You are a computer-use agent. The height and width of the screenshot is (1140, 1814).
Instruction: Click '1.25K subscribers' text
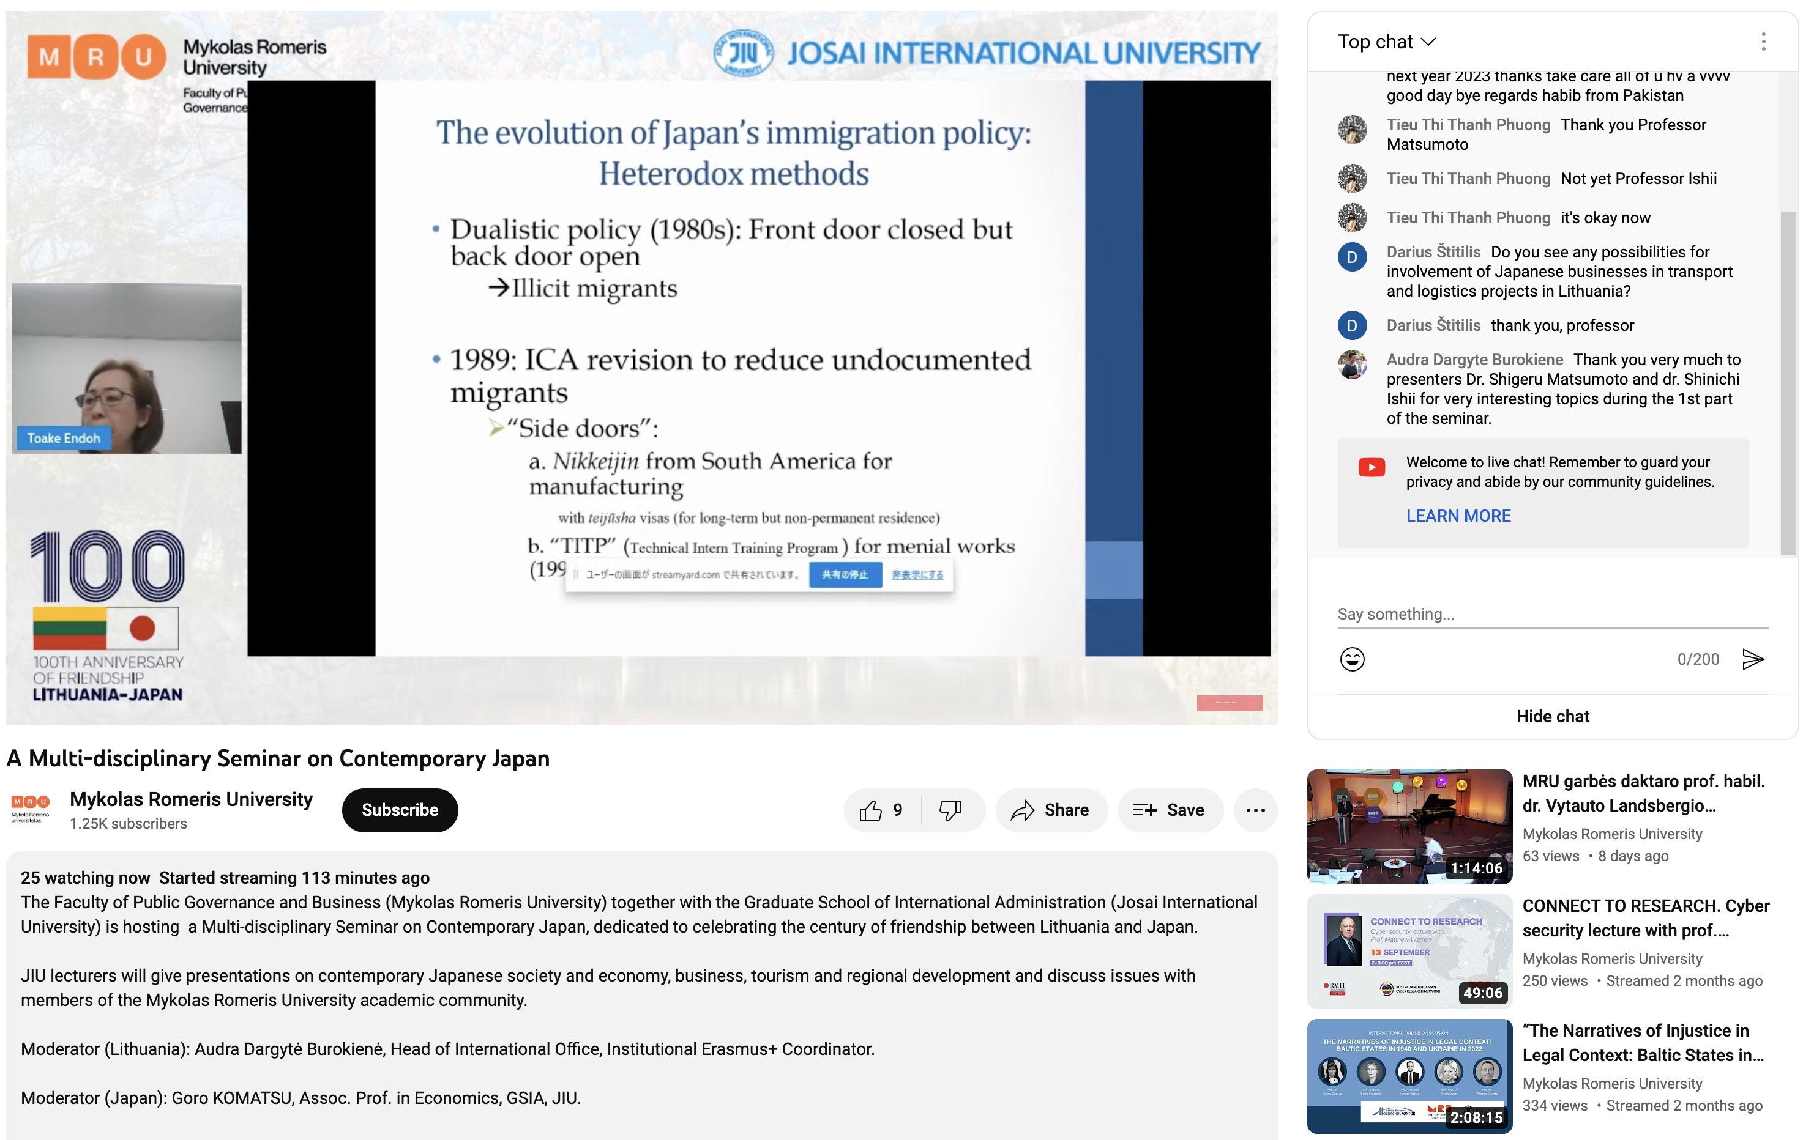128,824
